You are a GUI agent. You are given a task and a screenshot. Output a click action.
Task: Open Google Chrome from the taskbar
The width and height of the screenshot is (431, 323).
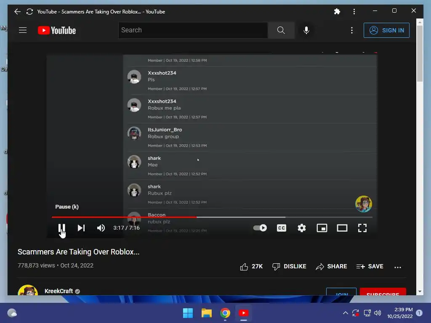click(x=225, y=313)
